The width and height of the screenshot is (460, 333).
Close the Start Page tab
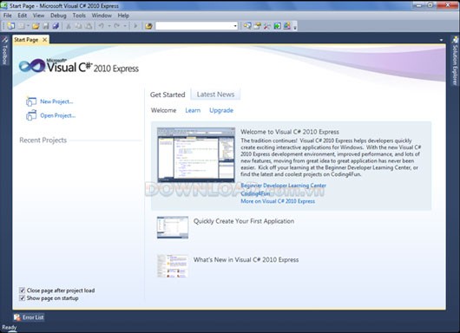pyautogui.click(x=44, y=40)
